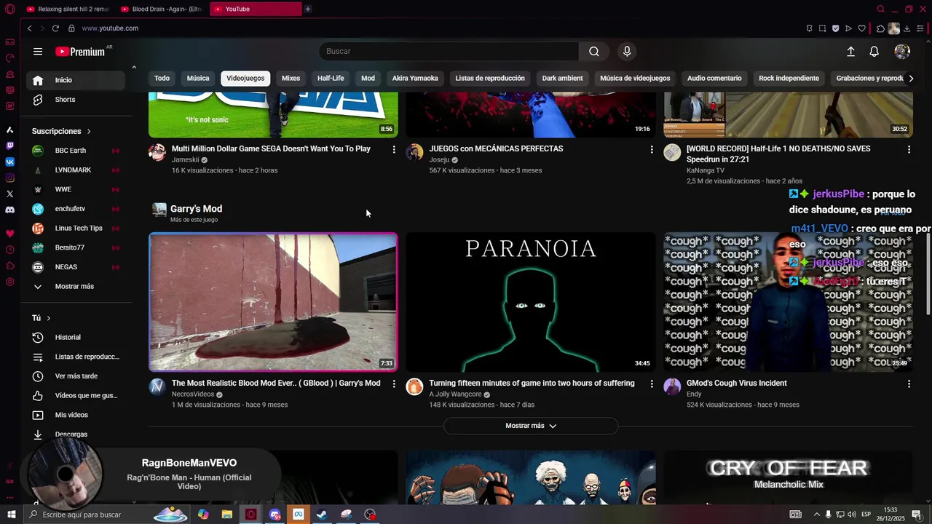Open Ver más tarde playlist

click(x=76, y=376)
